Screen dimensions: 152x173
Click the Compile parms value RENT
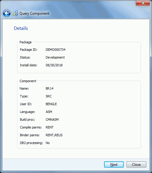pos(49,127)
